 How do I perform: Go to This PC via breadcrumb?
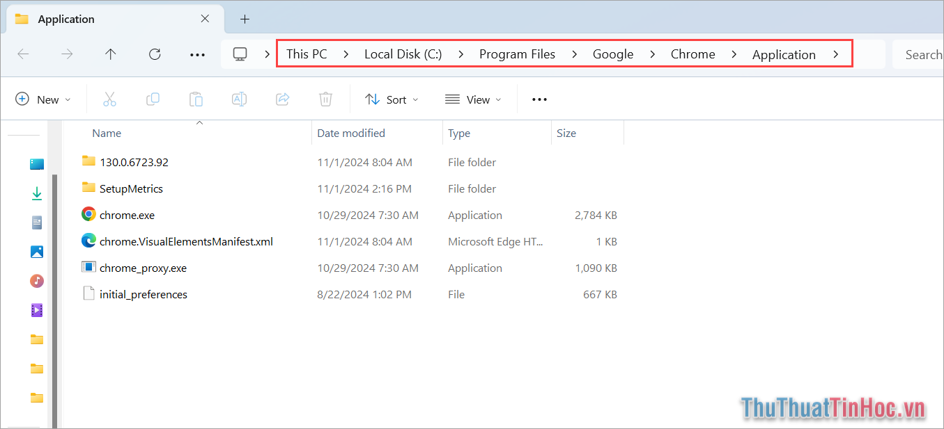pos(307,54)
